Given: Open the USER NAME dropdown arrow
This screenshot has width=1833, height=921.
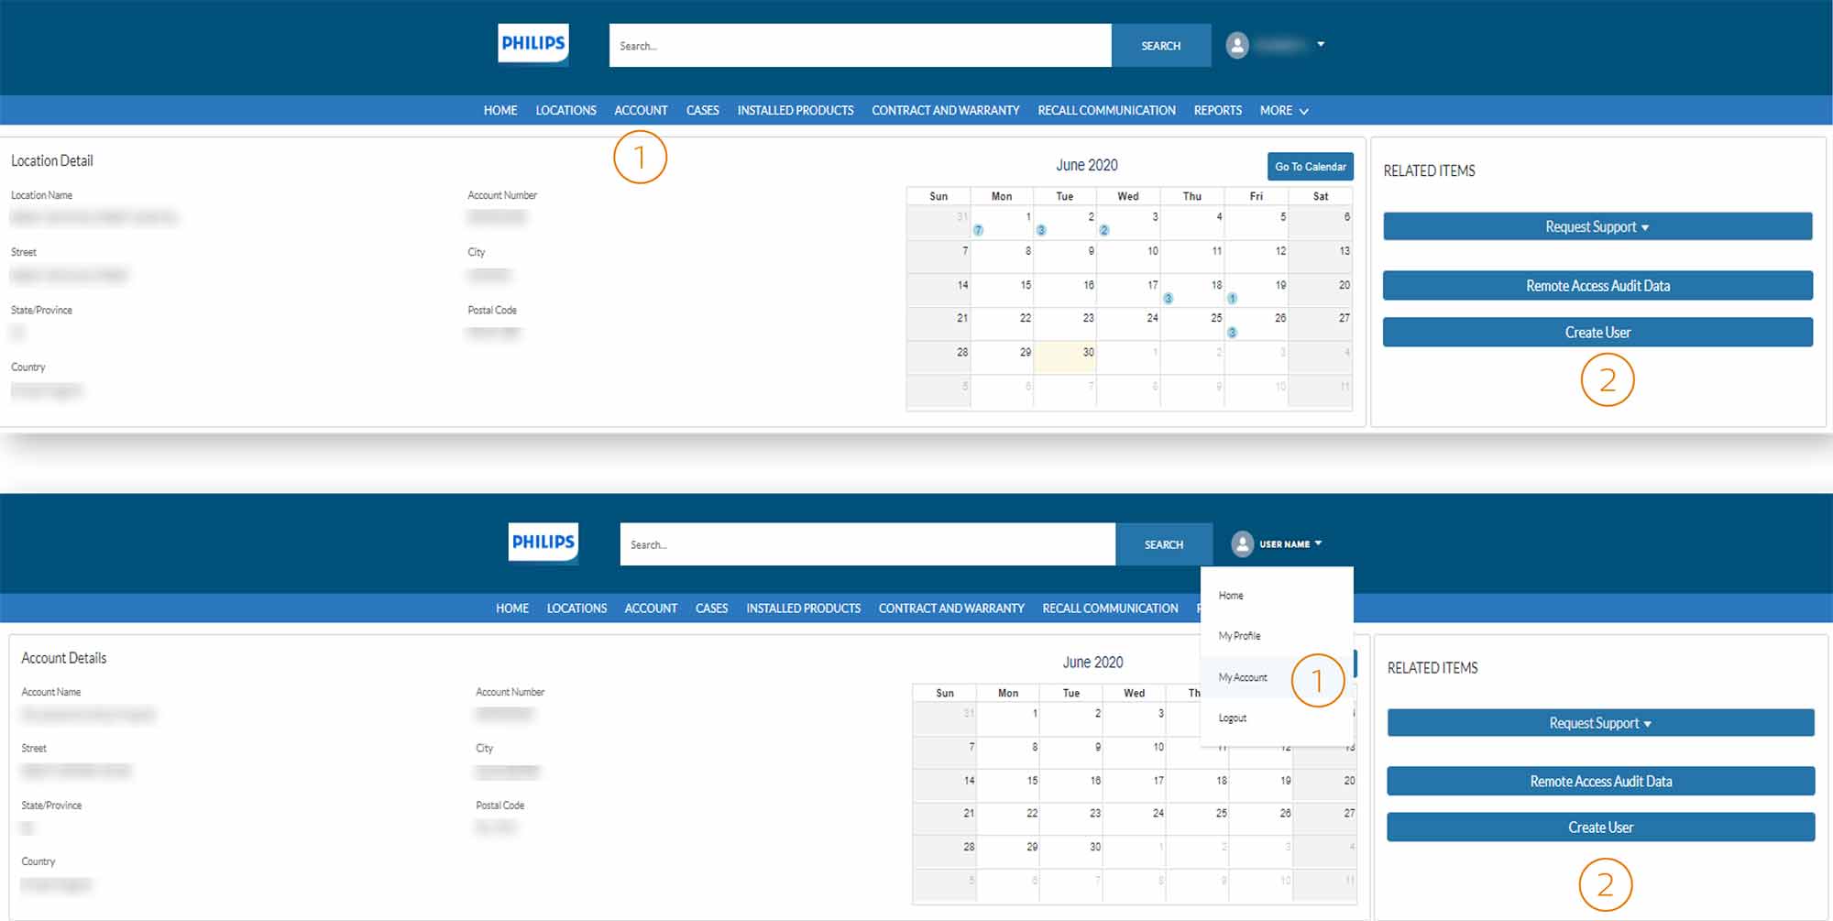Looking at the screenshot, I should [x=1318, y=543].
